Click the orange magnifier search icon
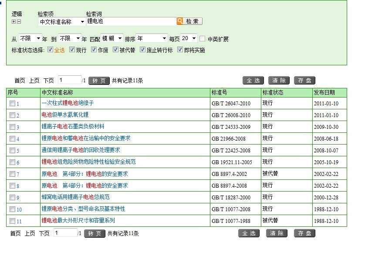Image resolution: width=375 pixels, height=256 pixels. [x=180, y=21]
